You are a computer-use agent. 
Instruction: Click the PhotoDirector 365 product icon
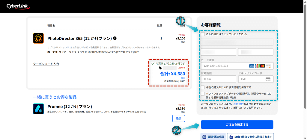pyautogui.click(x=38, y=38)
